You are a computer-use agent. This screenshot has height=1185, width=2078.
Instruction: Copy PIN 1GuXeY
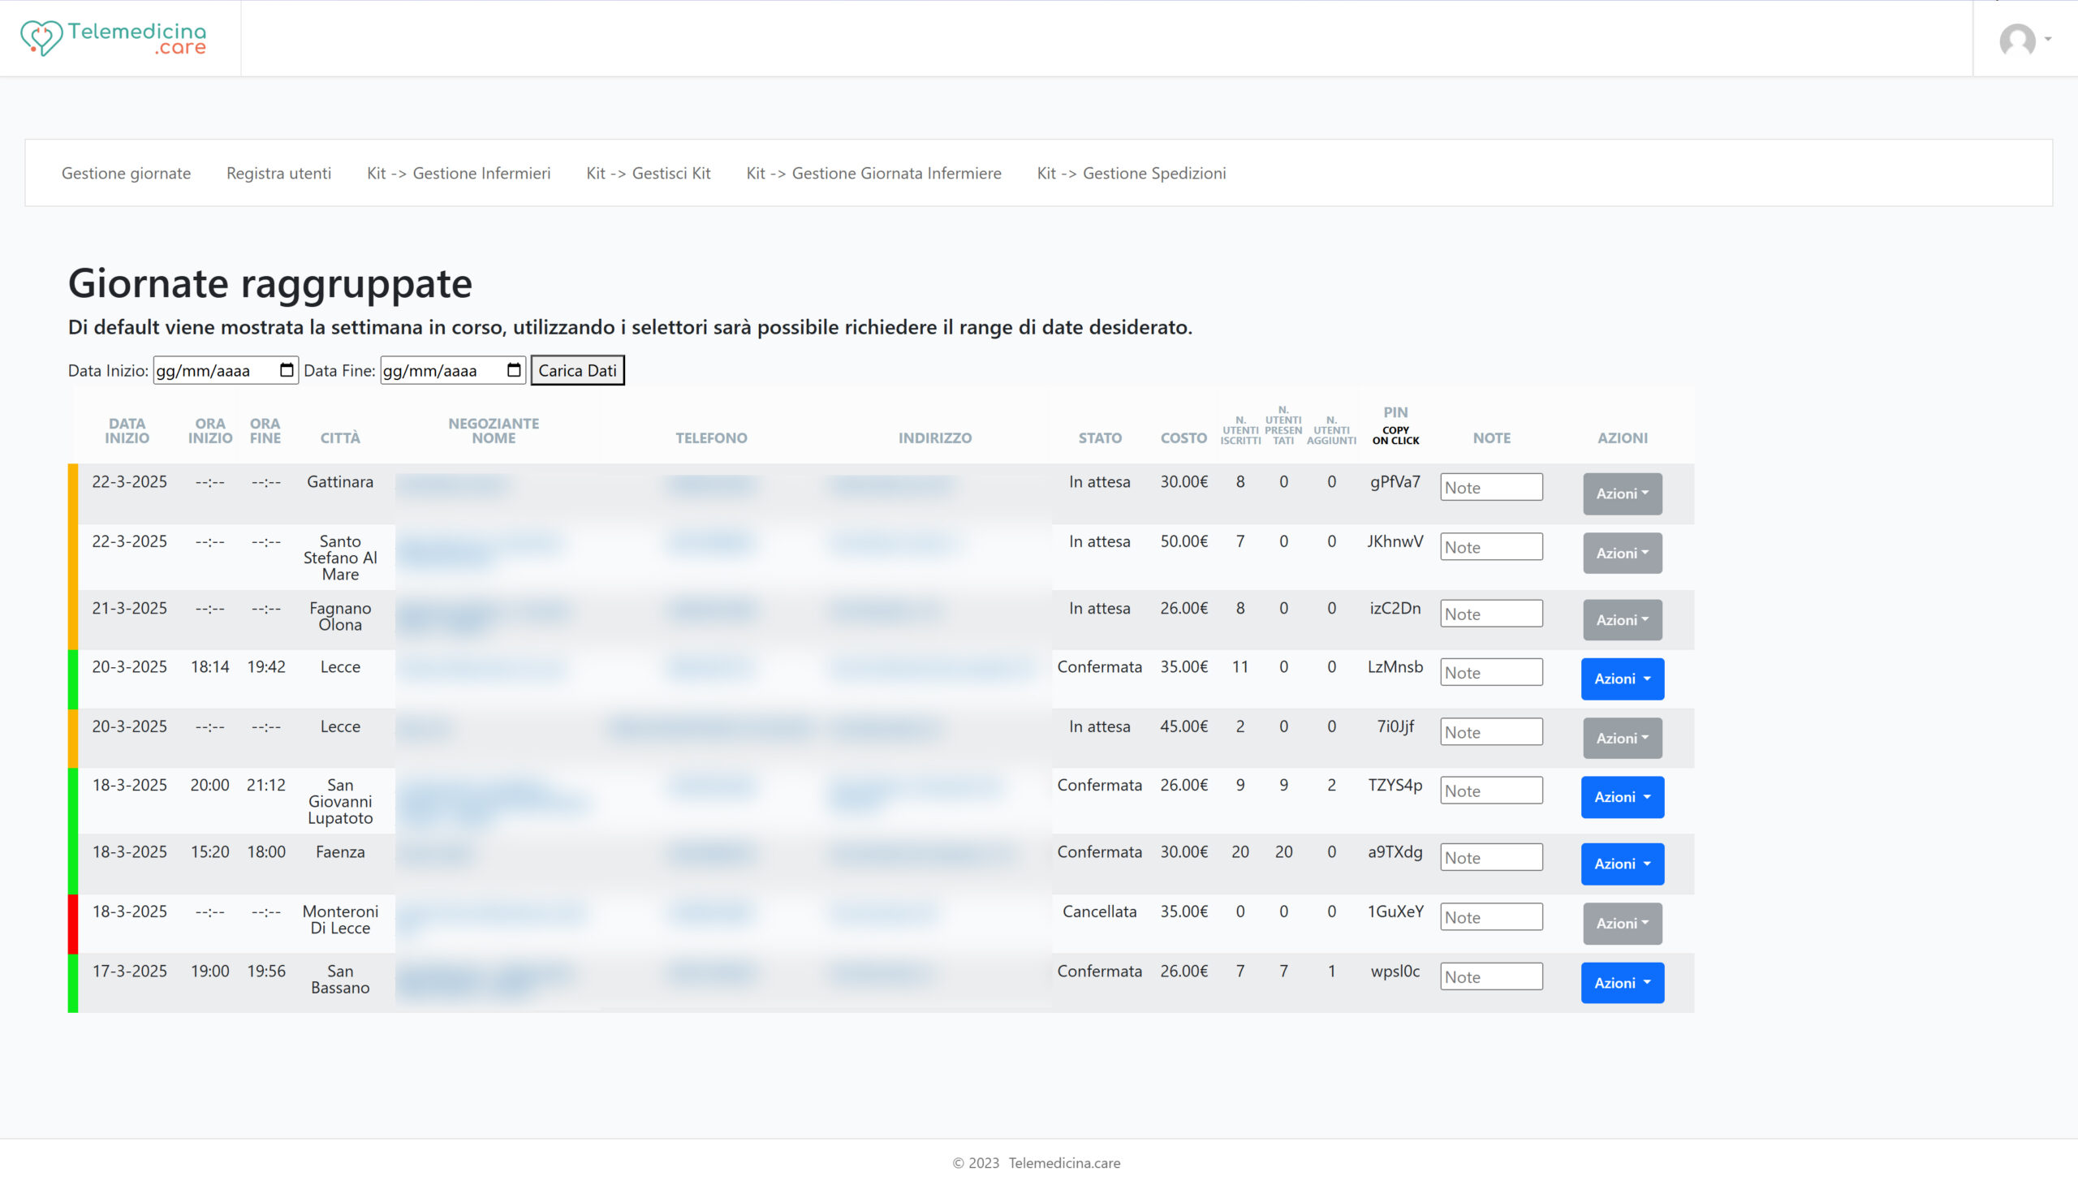tap(1395, 911)
